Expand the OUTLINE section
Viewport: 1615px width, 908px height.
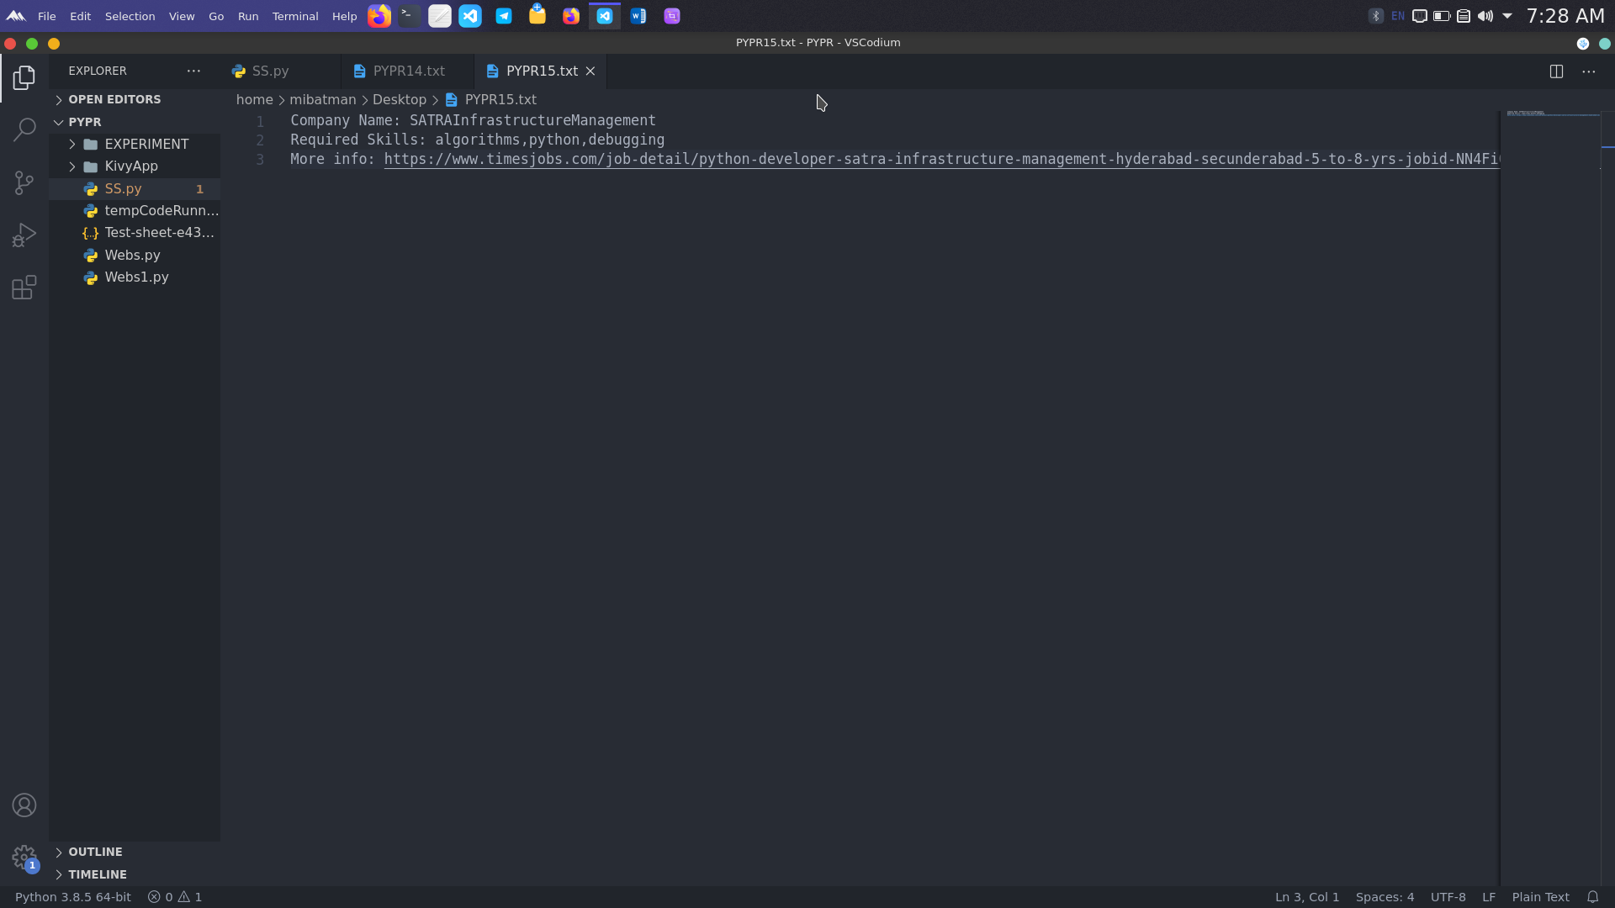click(x=95, y=852)
